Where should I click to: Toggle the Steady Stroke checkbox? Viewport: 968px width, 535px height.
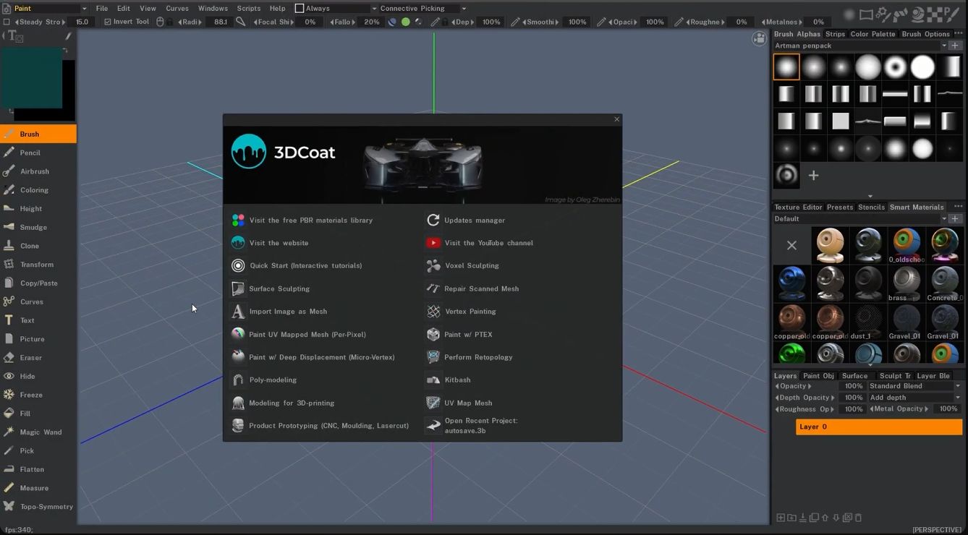[x=7, y=22]
